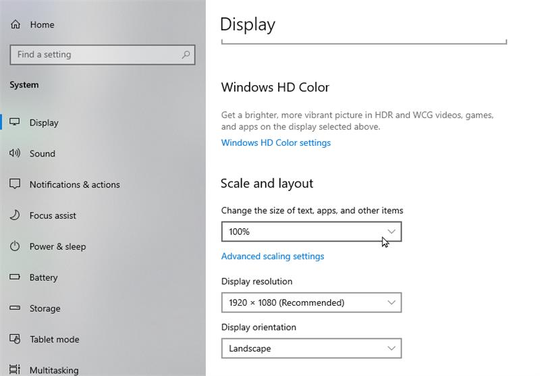Open Advanced scaling settings link
540x376 pixels.
click(x=273, y=257)
